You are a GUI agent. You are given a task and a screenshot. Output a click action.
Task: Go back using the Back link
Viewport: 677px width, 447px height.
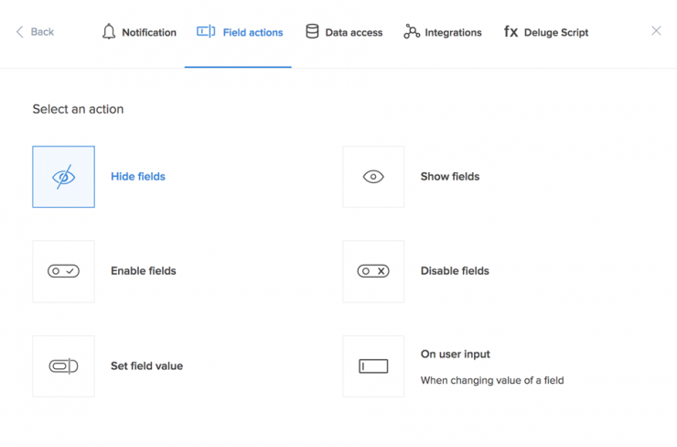[35, 32]
